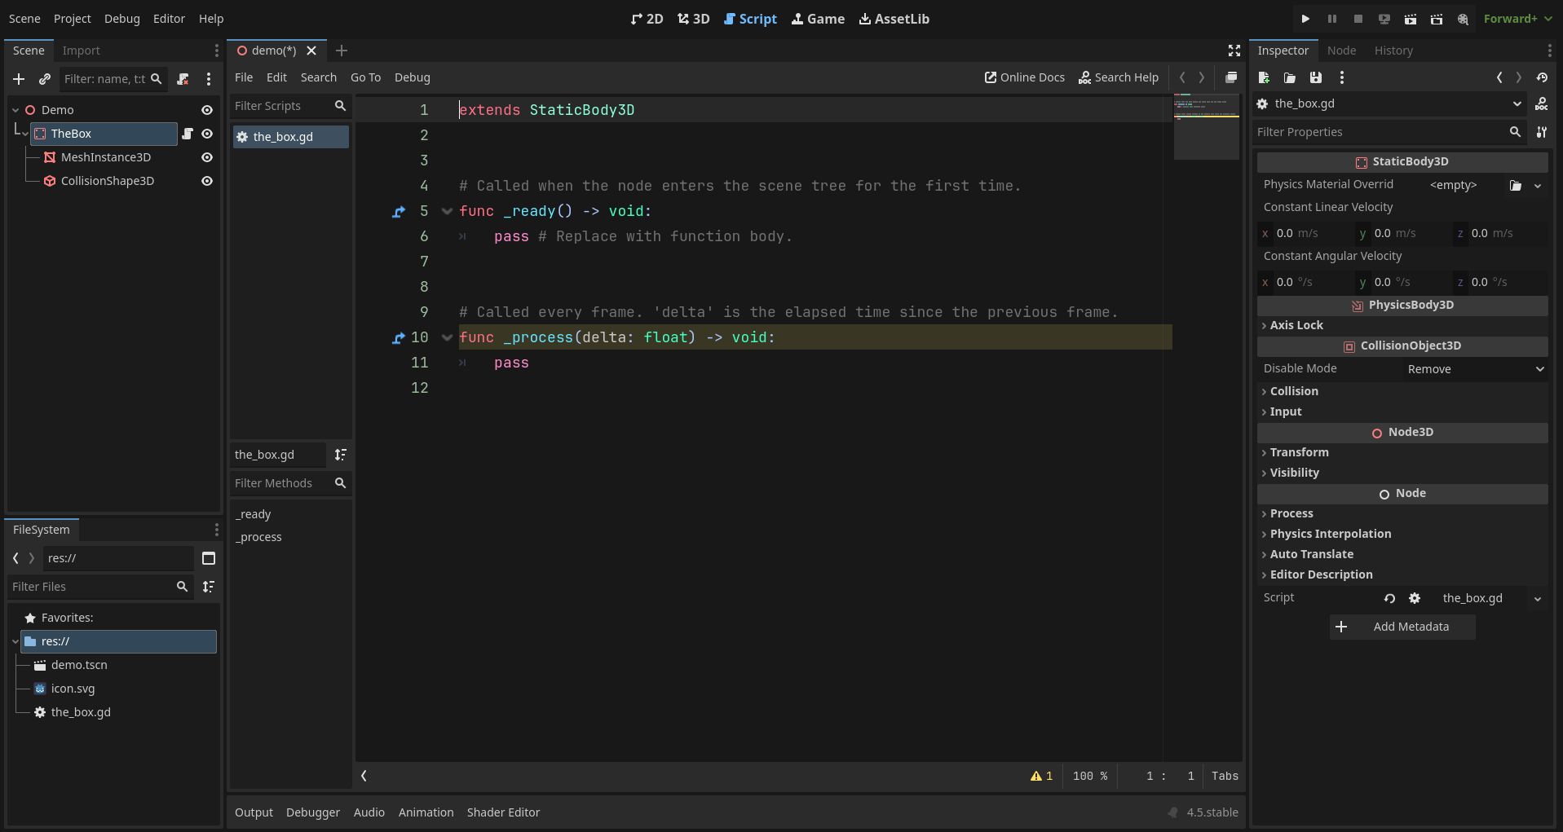Select the_box.gd in the FileSystem dock
Screen dimensions: 1563x832
click(x=81, y=712)
